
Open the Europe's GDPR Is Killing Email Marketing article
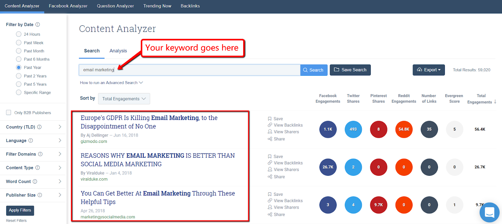coord(149,122)
